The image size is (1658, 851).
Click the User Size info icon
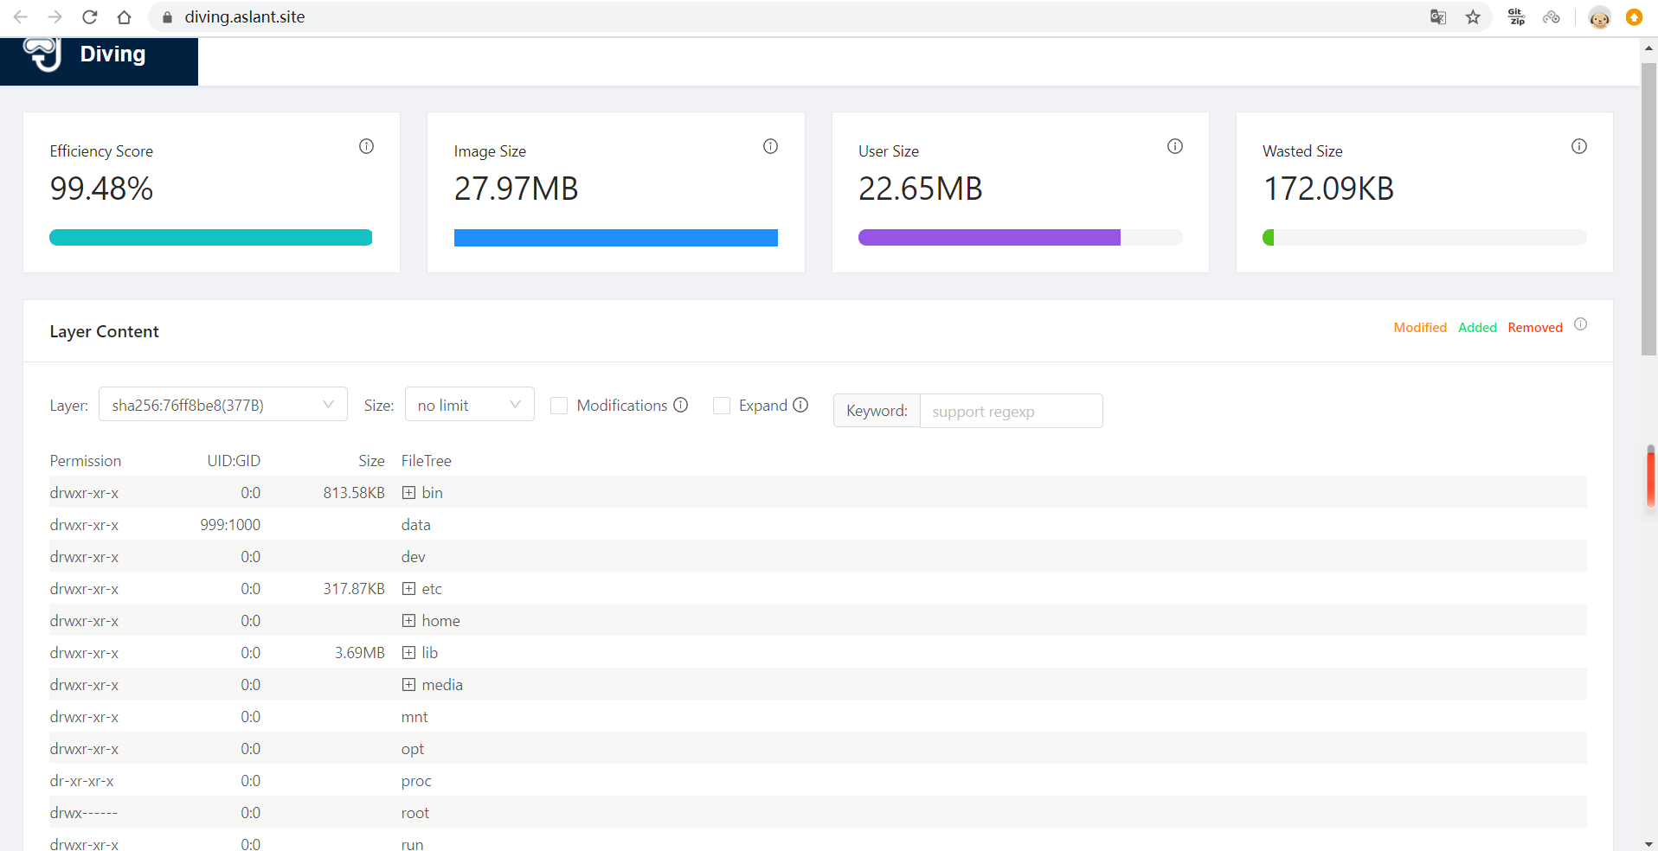1174,146
